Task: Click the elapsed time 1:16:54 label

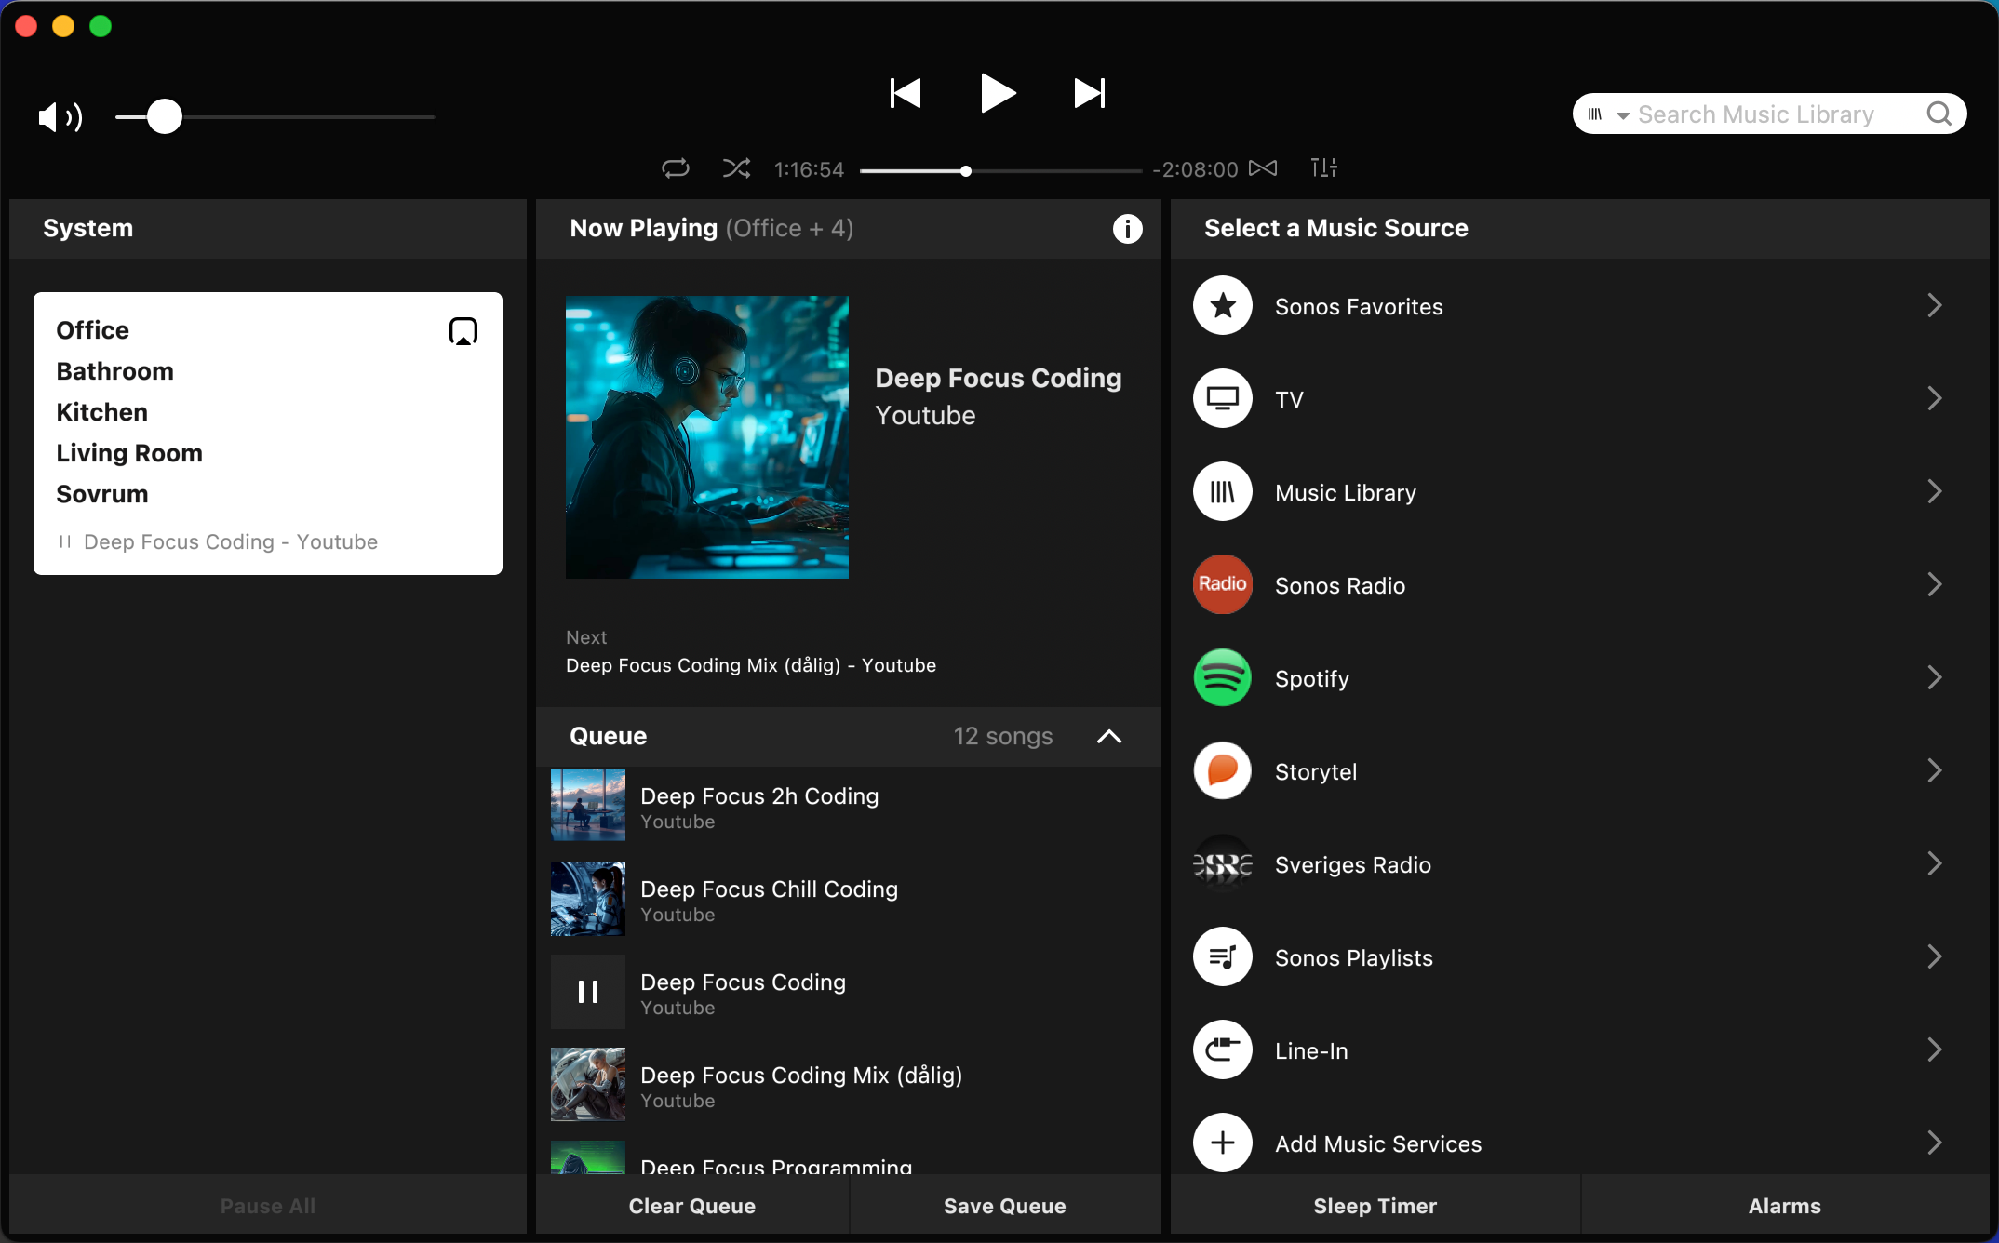Action: click(x=810, y=169)
